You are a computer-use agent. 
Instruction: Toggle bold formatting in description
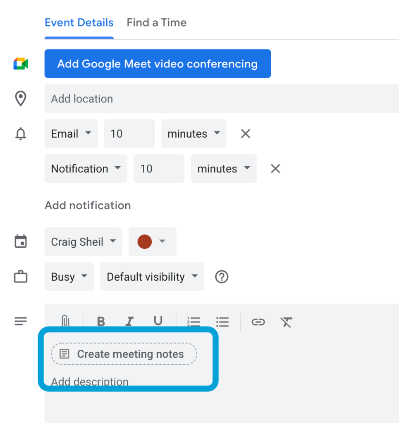[101, 321]
